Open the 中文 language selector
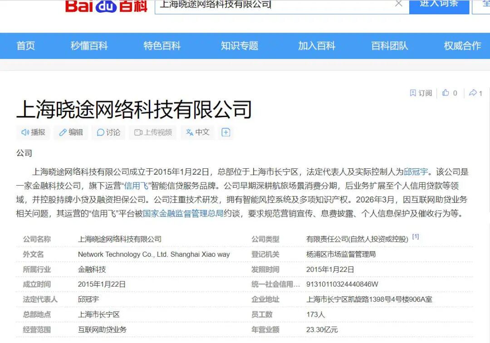 tap(197, 132)
